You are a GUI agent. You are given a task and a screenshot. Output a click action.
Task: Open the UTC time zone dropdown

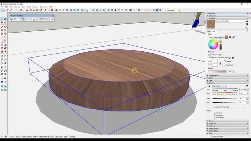click(x=219, y=86)
